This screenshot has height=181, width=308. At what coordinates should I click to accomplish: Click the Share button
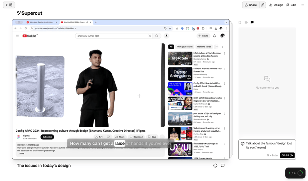tap(251, 5)
